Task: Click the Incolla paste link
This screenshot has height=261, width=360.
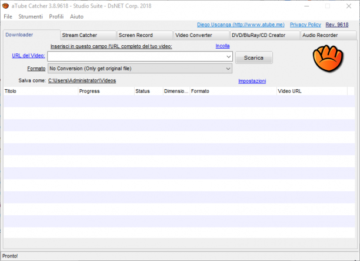Action: click(x=222, y=46)
